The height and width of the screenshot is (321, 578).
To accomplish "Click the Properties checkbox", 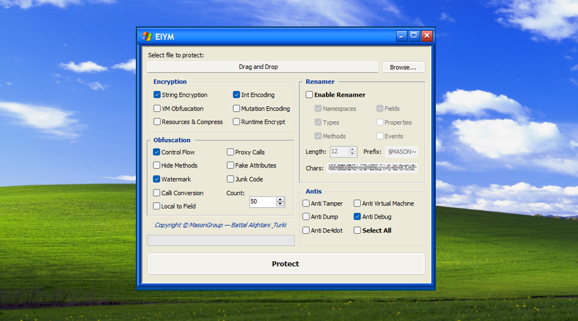I will (x=380, y=122).
